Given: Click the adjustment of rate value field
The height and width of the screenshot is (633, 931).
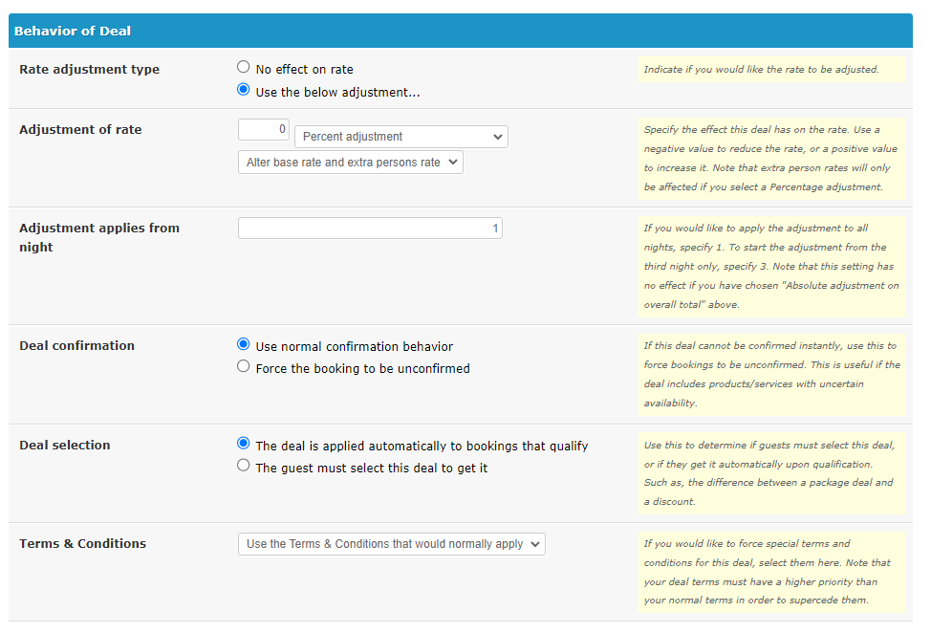Looking at the screenshot, I should (x=264, y=129).
